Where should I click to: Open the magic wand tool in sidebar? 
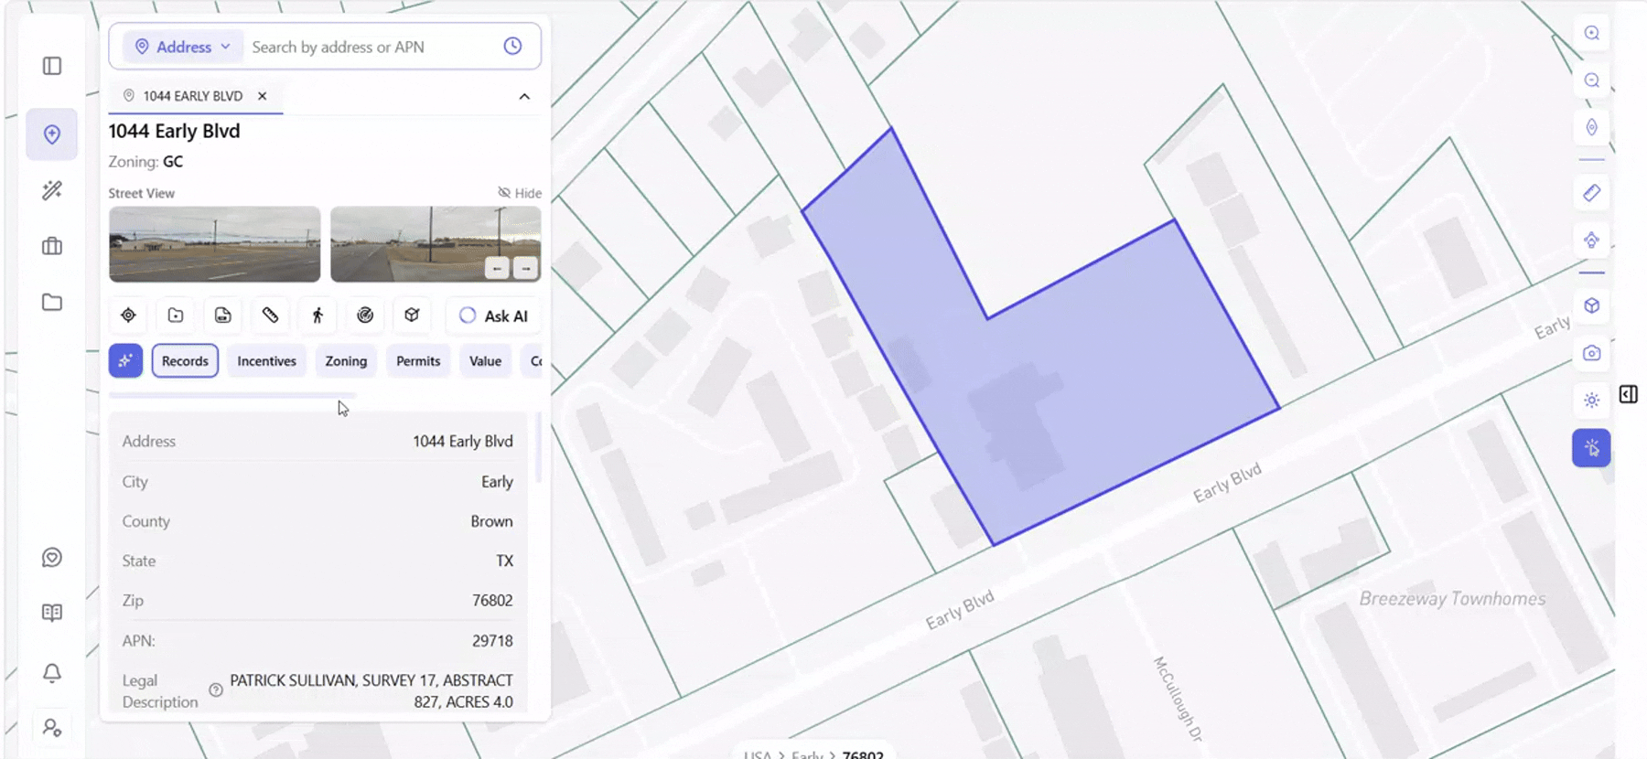pos(52,190)
